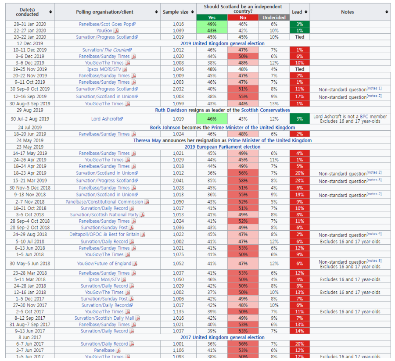The image size is (395, 361).
Task: Click the green Yes column header
Action: [x=212, y=18]
